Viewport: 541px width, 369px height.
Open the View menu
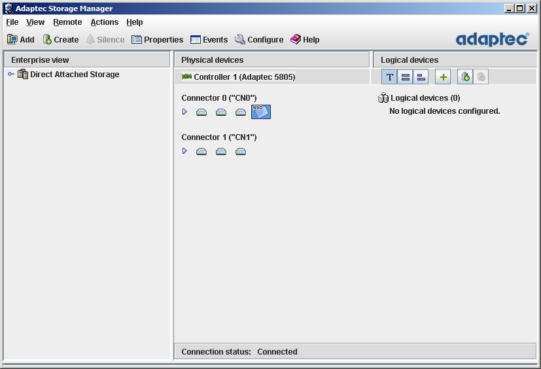tap(35, 22)
